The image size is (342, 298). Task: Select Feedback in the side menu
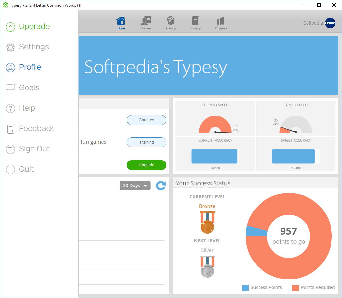(x=36, y=128)
